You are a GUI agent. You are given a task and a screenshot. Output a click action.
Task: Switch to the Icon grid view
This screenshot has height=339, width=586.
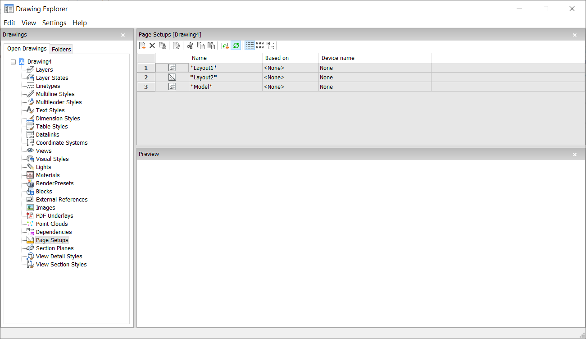[260, 46]
